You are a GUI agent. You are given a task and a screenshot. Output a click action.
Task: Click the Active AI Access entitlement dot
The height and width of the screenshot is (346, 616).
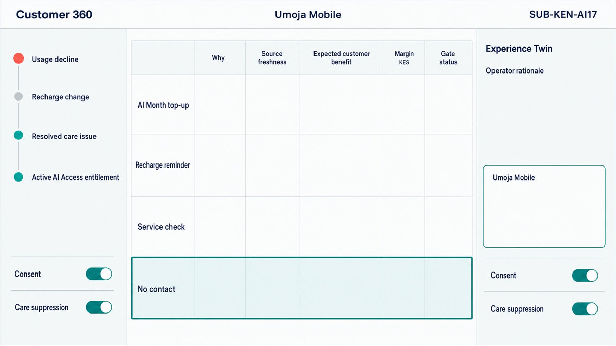(x=18, y=177)
